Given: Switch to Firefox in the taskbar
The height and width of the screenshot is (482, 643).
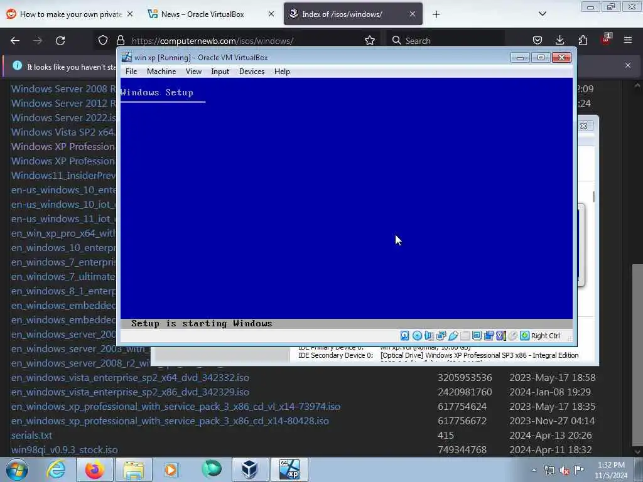Looking at the screenshot, I should point(95,469).
